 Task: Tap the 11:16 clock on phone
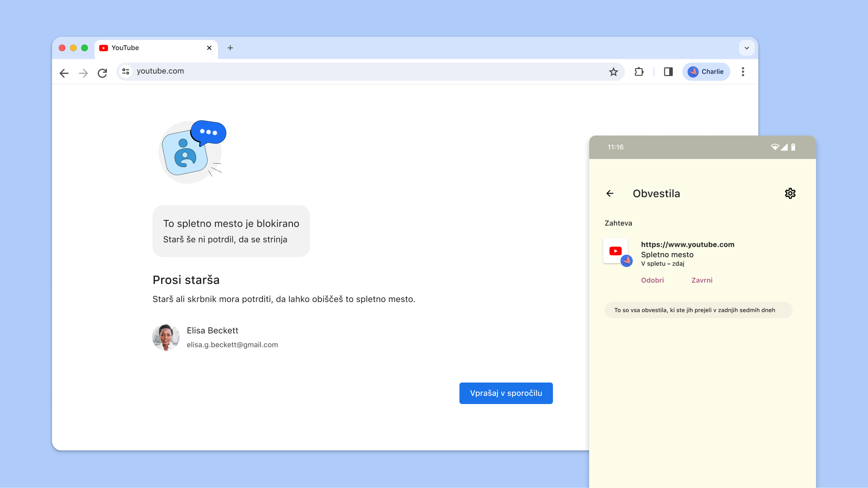[615, 147]
